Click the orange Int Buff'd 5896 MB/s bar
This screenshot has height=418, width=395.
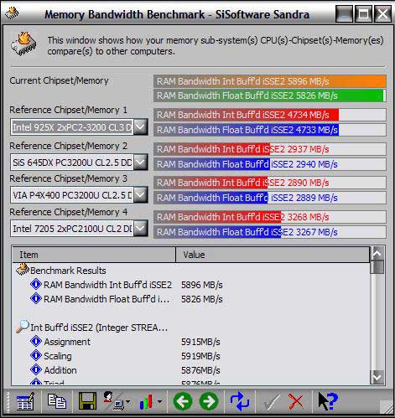pos(270,81)
